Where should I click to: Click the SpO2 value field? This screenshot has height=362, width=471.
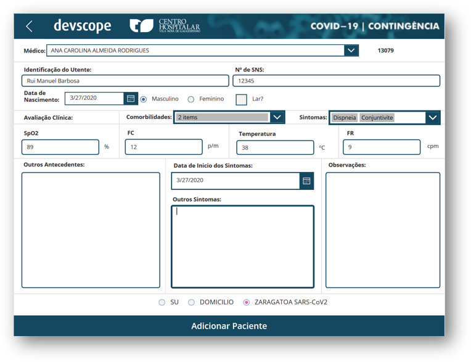pos(60,147)
